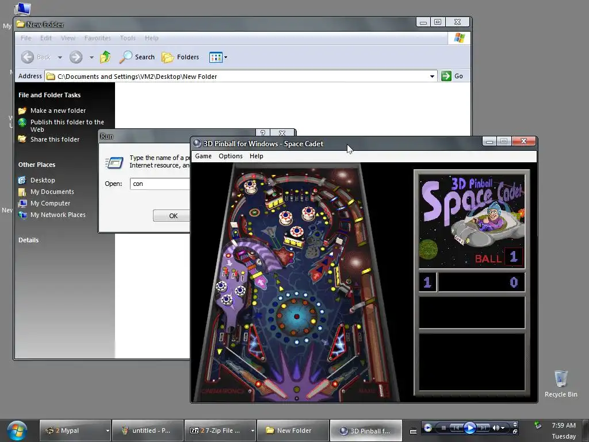This screenshot has width=589, height=442.
Task: Open the Favorites menu in New Folder window
Action: pyautogui.click(x=97, y=38)
